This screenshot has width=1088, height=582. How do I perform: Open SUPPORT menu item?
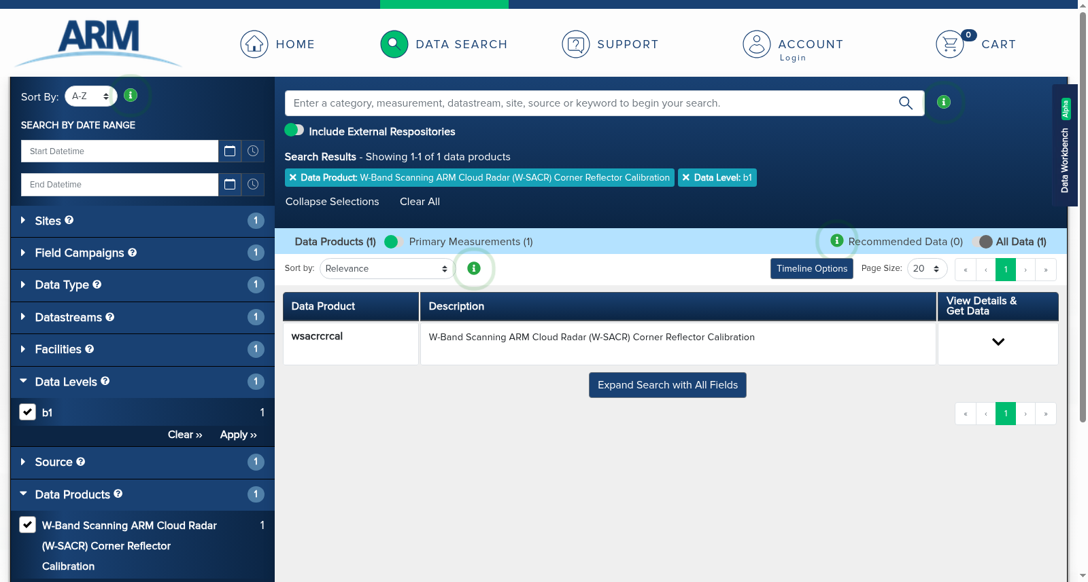(628, 44)
